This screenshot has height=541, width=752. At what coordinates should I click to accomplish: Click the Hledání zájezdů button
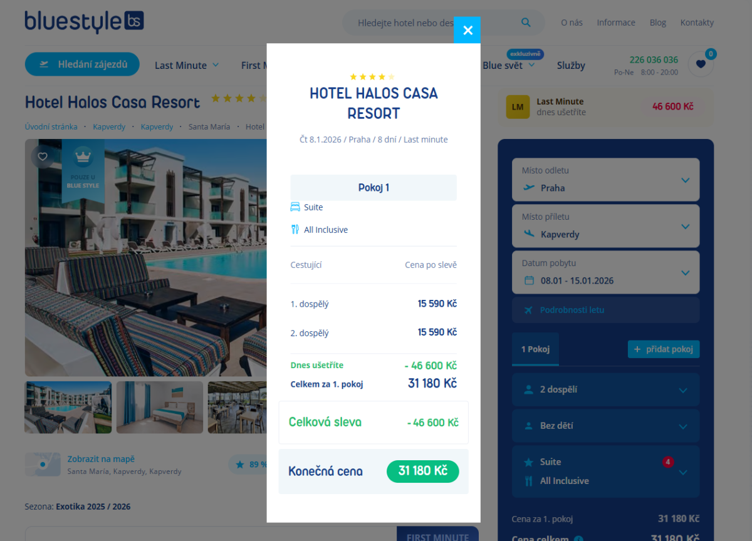(82, 64)
